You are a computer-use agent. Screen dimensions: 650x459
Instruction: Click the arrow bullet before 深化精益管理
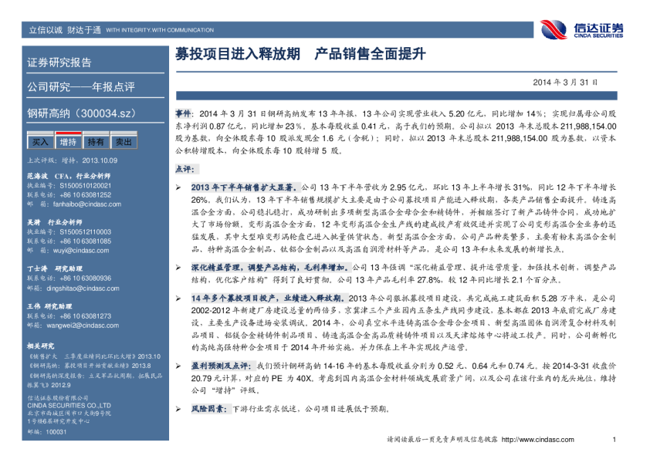[x=178, y=266]
